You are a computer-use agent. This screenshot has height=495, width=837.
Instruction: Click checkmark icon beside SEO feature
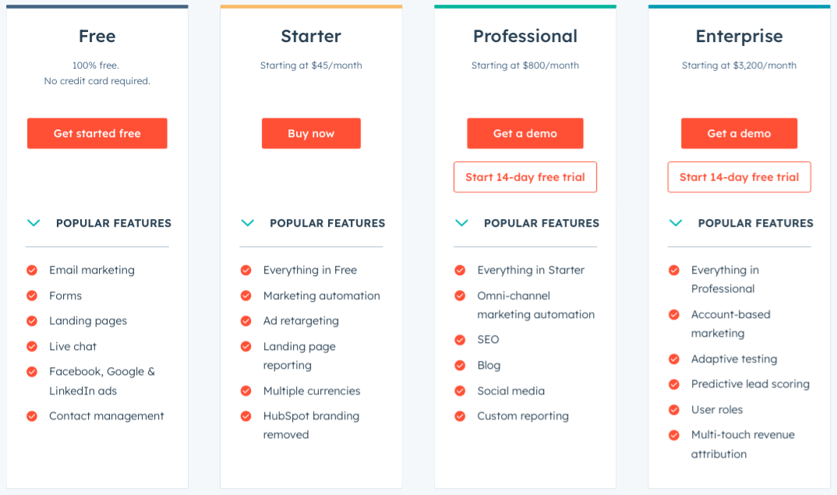click(x=460, y=340)
